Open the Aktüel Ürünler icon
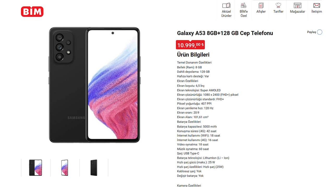The width and height of the screenshot is (334, 187). click(226, 5)
